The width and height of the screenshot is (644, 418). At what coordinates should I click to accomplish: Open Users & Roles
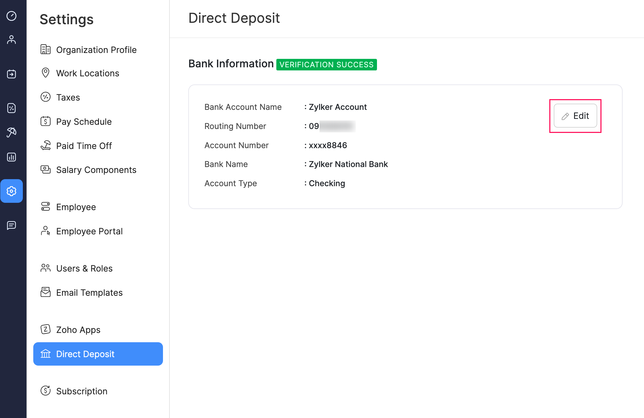pos(84,268)
